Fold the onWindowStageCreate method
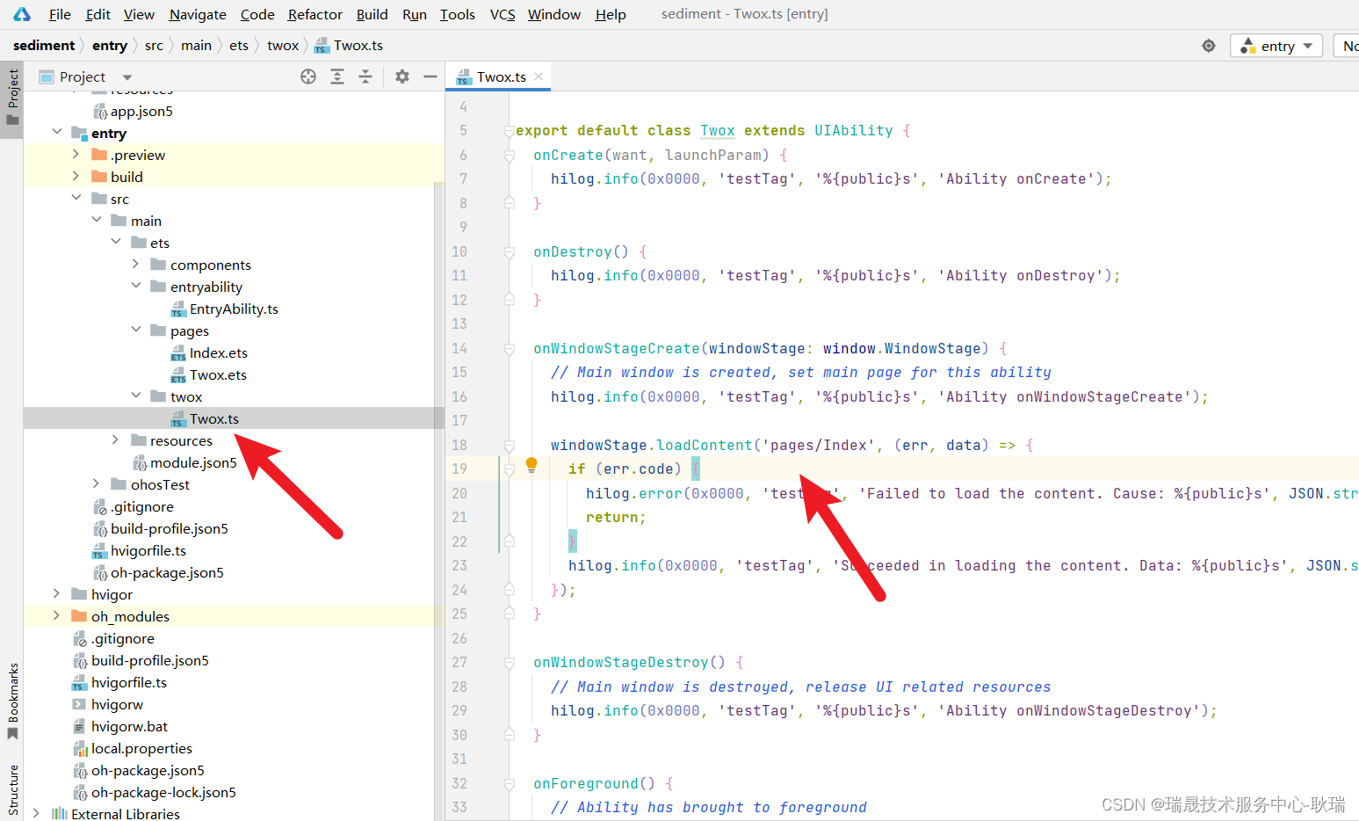Screen dimensions: 1359x821 tap(509, 349)
